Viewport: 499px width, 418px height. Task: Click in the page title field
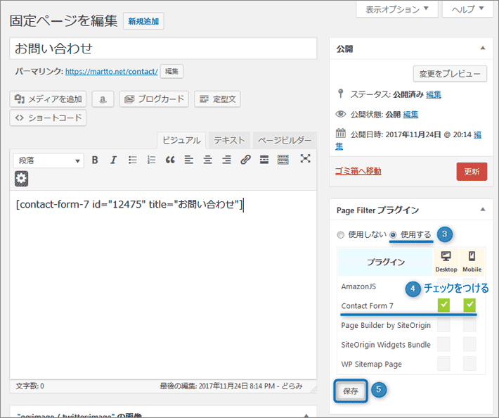tap(163, 49)
